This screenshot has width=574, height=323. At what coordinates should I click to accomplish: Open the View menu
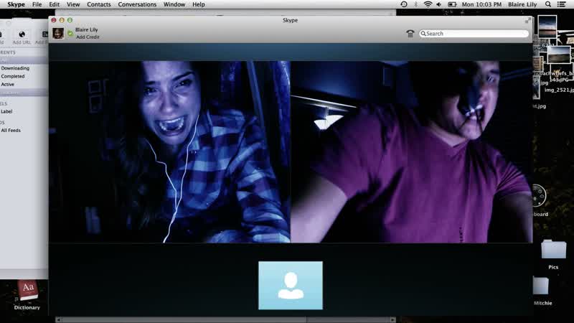[73, 4]
